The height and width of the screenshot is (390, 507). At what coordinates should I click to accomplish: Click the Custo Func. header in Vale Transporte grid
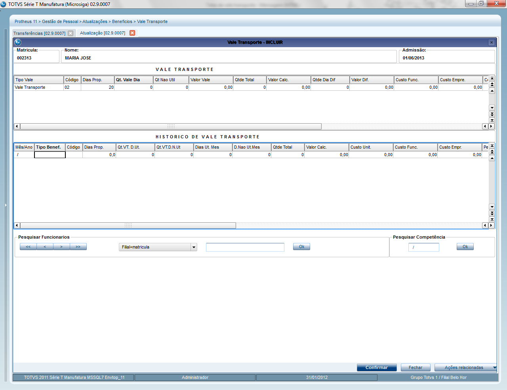coord(416,80)
